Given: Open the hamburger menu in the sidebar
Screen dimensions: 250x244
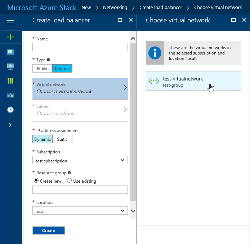Looking at the screenshot, I should [x=10, y=22].
